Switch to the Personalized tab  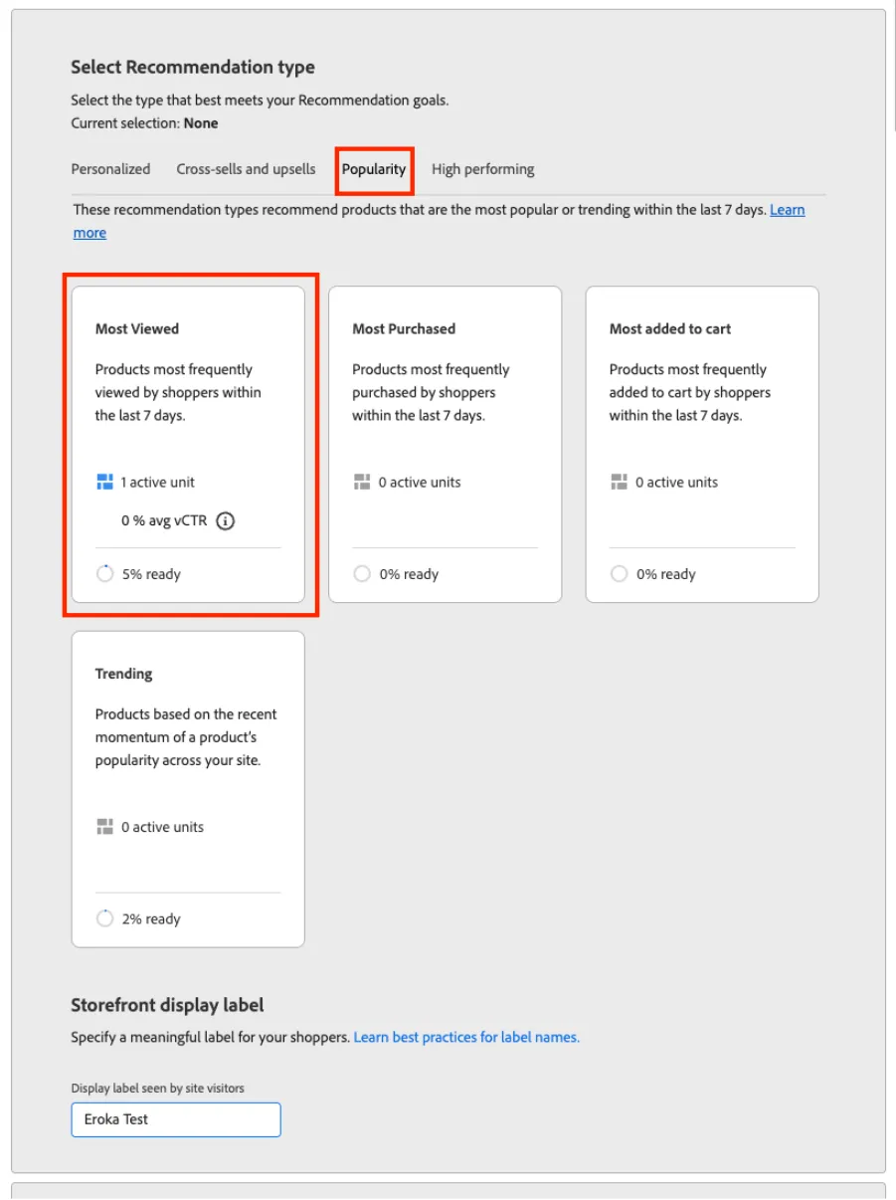110,169
